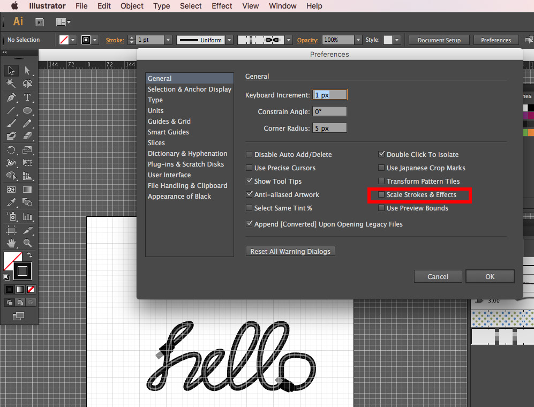
Task: Open the Opacity percentage dropdown
Action: pos(358,40)
